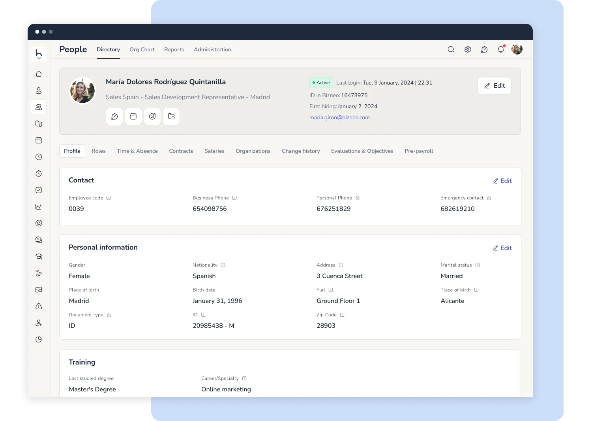
Task: Open the Reports tab
Action: tap(174, 49)
